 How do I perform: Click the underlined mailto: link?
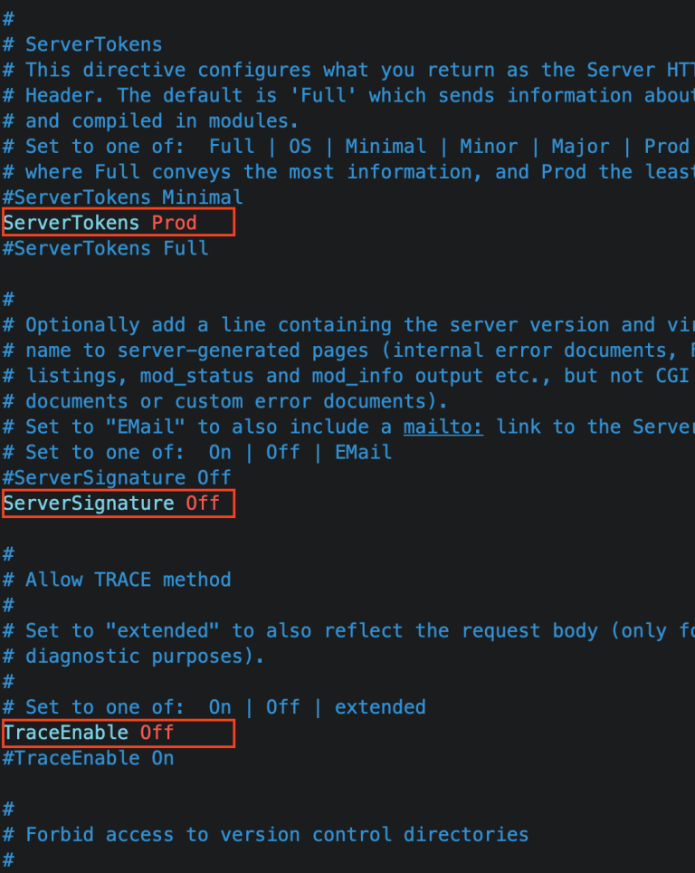coord(443,427)
